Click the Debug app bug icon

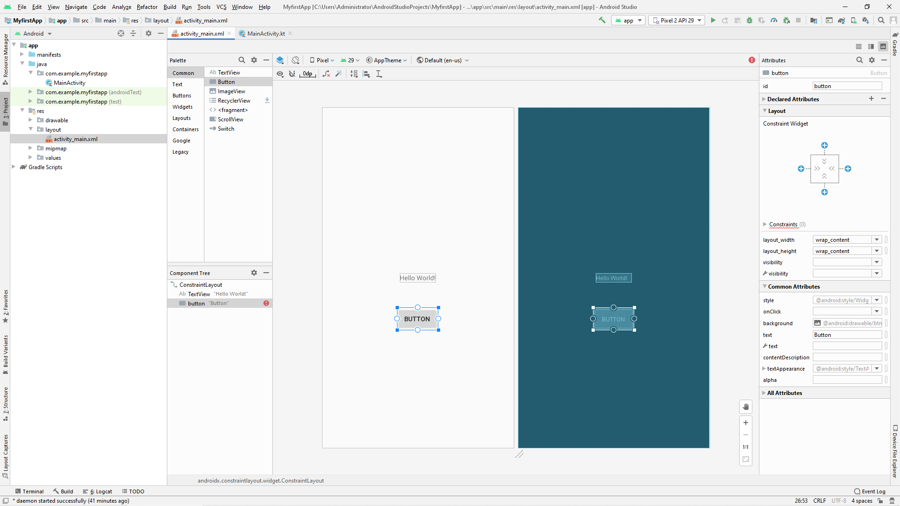[750, 21]
